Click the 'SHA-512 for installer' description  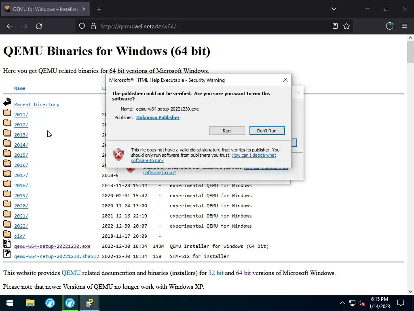tap(199, 256)
